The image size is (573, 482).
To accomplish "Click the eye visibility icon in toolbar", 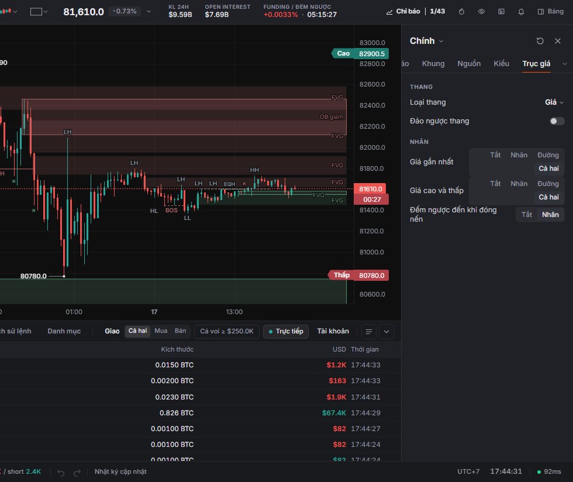I will tap(481, 12).
